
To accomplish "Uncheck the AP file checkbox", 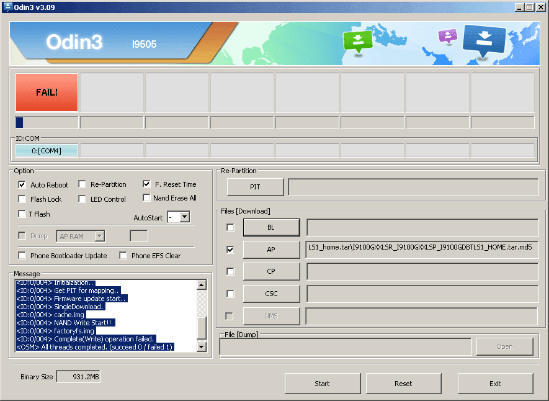I will 230,250.
